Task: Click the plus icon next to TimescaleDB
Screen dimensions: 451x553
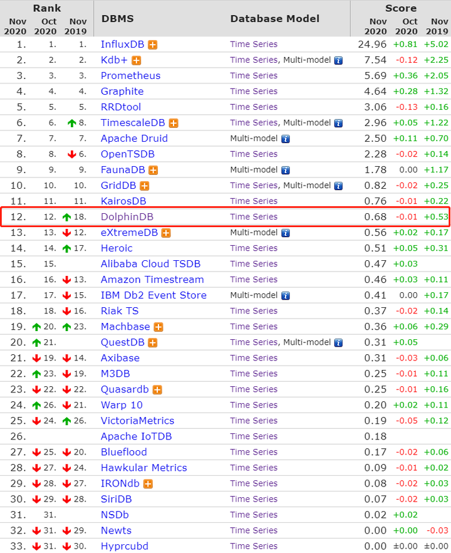Action: click(x=174, y=123)
